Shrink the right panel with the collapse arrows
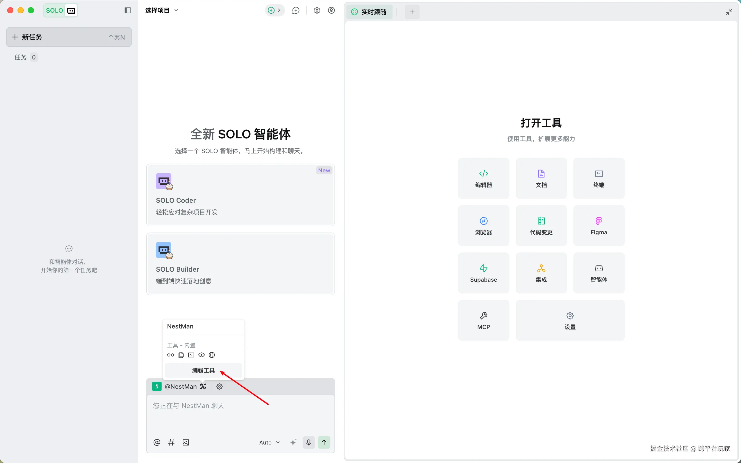The image size is (741, 463). click(x=729, y=12)
